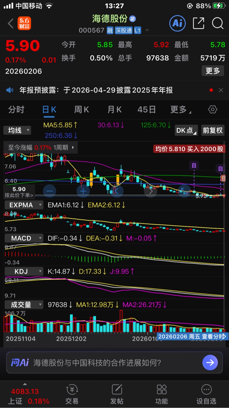This screenshot has width=229, height=408.
Task: Tap the share icon in the header
Action: 199,23
